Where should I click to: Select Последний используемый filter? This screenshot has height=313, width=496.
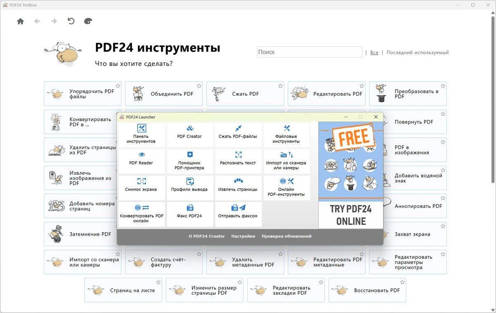coord(417,53)
